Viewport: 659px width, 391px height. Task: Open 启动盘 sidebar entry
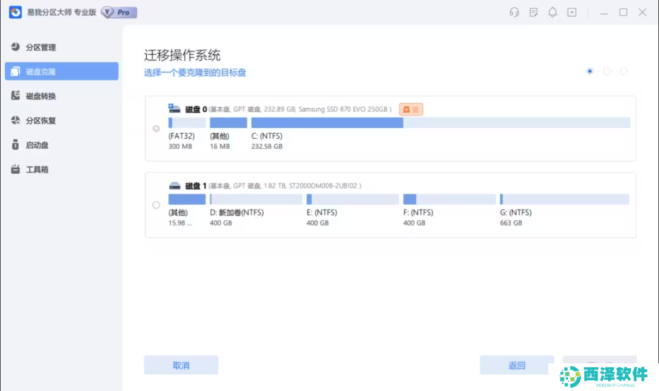click(x=61, y=145)
